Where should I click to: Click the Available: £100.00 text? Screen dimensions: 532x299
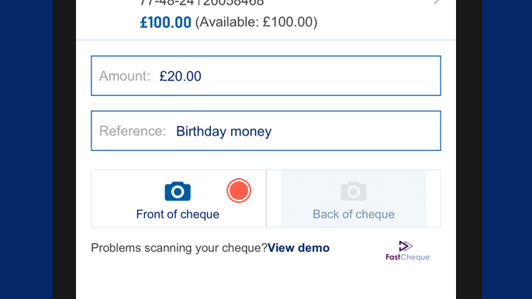(257, 22)
